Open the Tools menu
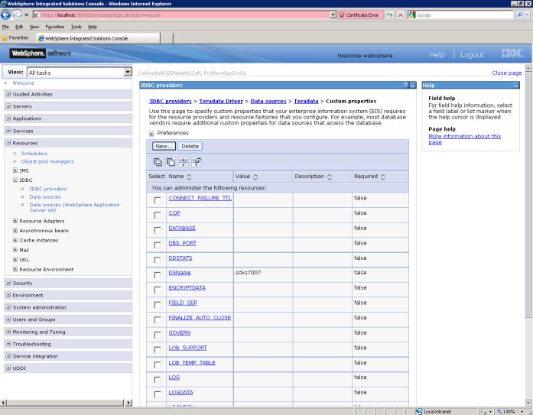 click(x=76, y=27)
